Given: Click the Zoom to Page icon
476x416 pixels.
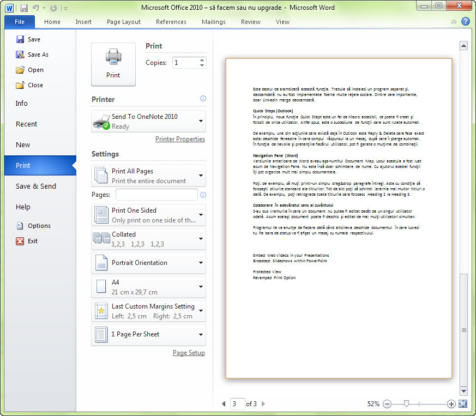Looking at the screenshot, I should pyautogui.click(x=463, y=403).
